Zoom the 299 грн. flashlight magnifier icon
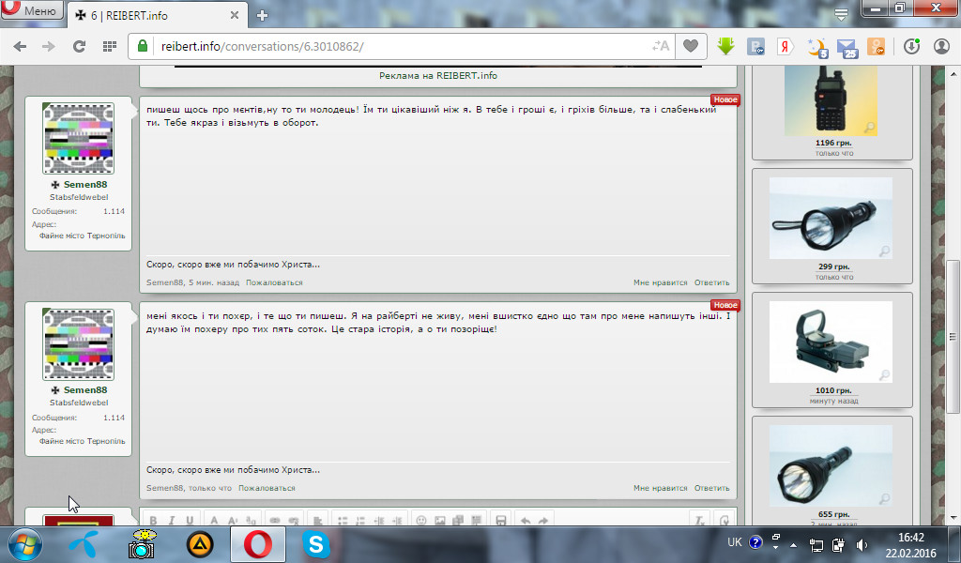This screenshot has height=563, width=961. 884,251
